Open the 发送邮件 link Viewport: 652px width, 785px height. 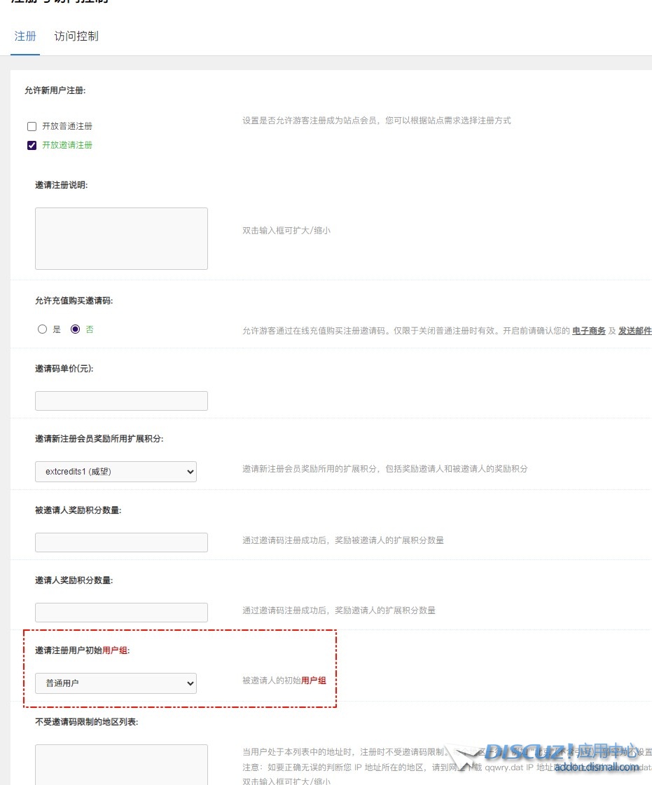634,330
